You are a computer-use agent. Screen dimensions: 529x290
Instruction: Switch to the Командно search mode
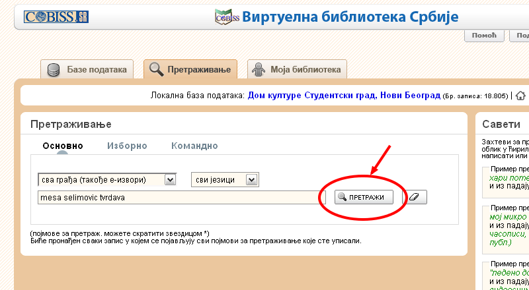(194, 146)
